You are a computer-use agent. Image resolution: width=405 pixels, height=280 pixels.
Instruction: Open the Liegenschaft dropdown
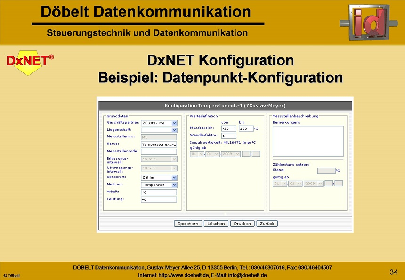[159, 130]
